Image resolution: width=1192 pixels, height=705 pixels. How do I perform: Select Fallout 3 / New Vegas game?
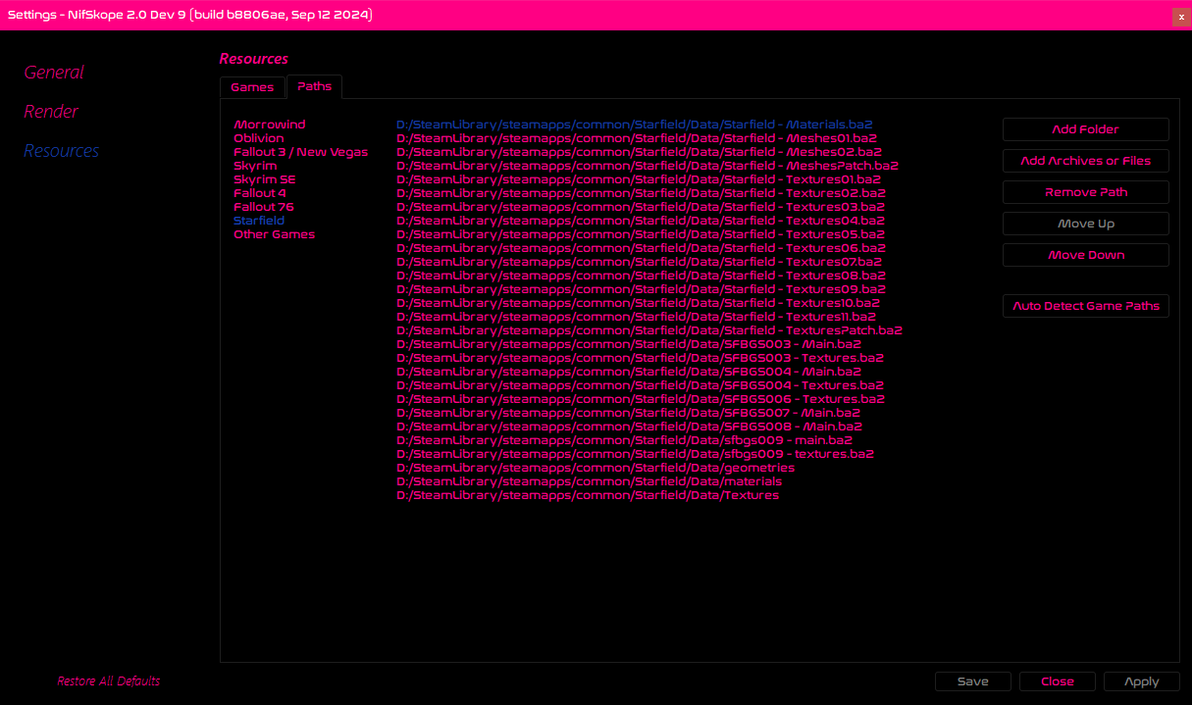301,152
